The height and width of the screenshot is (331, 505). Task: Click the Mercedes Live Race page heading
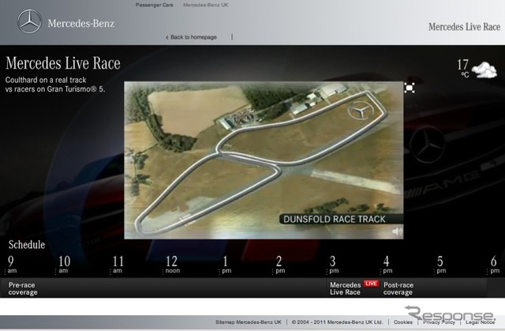(63, 63)
